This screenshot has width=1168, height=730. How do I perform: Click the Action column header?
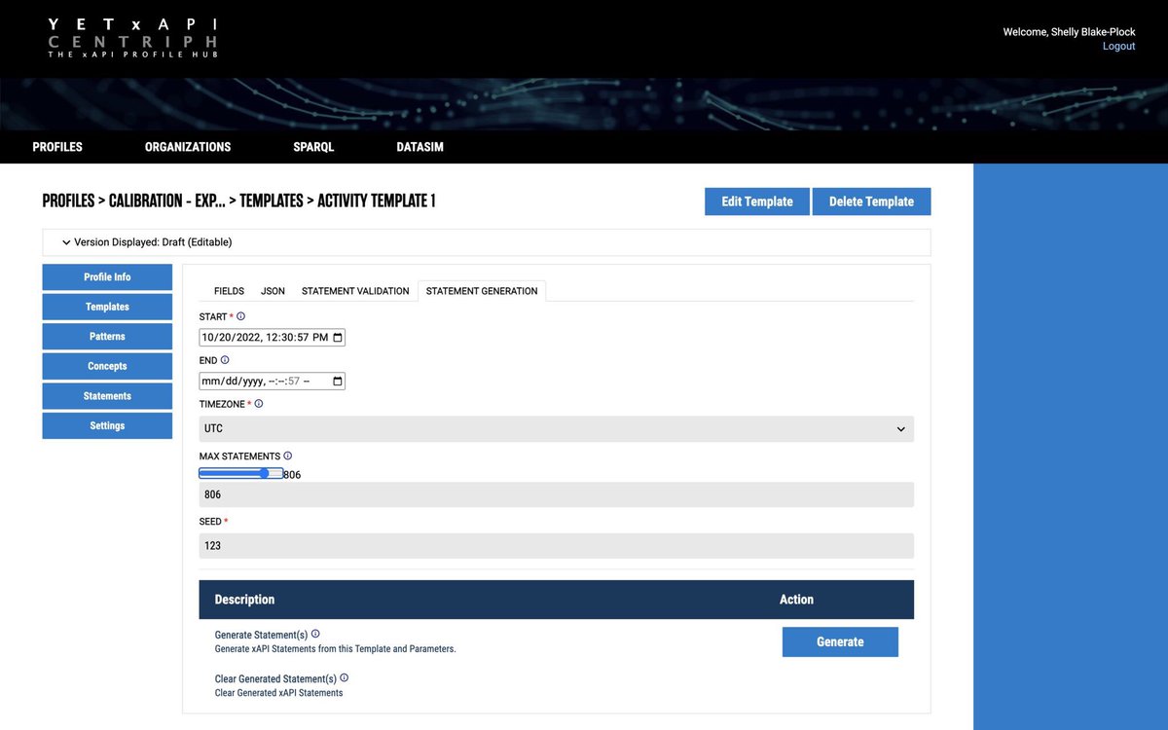796,600
